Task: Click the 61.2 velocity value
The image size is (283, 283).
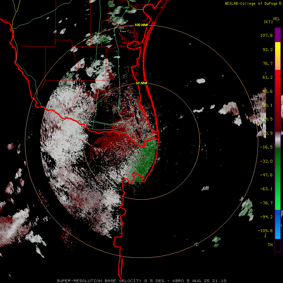Action: click(x=268, y=77)
